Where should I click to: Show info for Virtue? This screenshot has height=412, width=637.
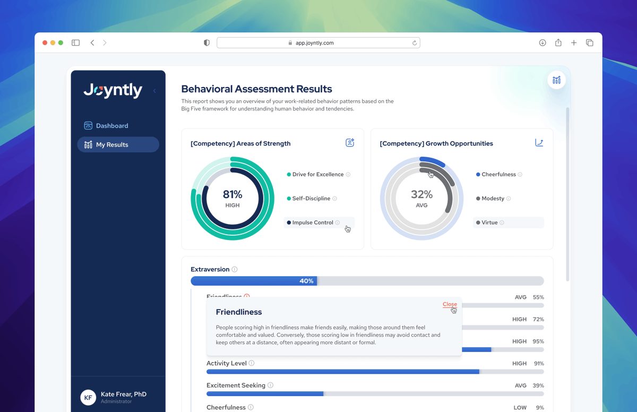(502, 223)
